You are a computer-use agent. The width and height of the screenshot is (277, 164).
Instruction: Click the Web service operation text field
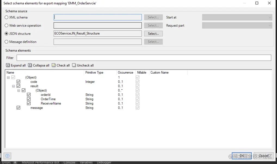tap(97, 26)
